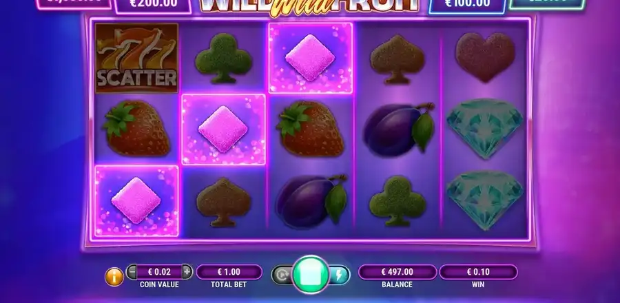This screenshot has height=303, width=620.
Task: Click the green club on reel two
Action: [x=223, y=58]
